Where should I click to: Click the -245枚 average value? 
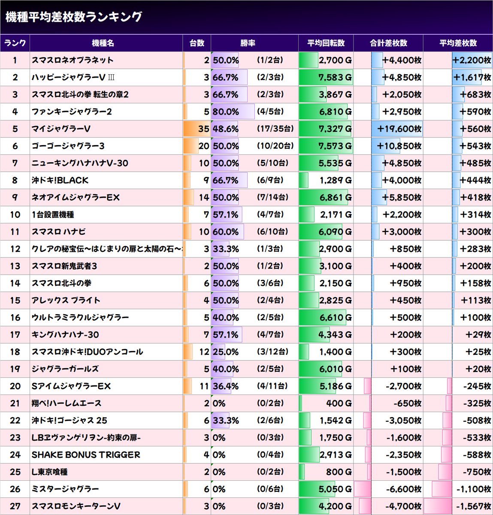477,386
